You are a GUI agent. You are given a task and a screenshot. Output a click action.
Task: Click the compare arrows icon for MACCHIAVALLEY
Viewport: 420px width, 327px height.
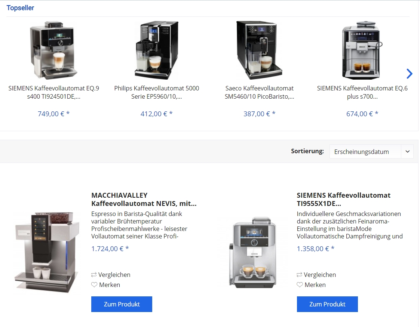(x=94, y=275)
